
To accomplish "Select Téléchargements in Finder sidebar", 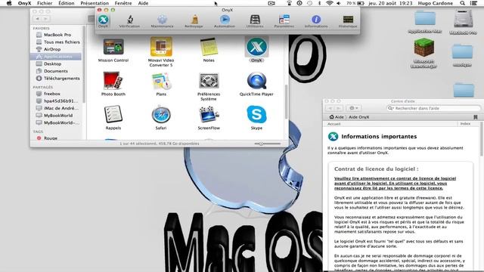I will pos(57,79).
